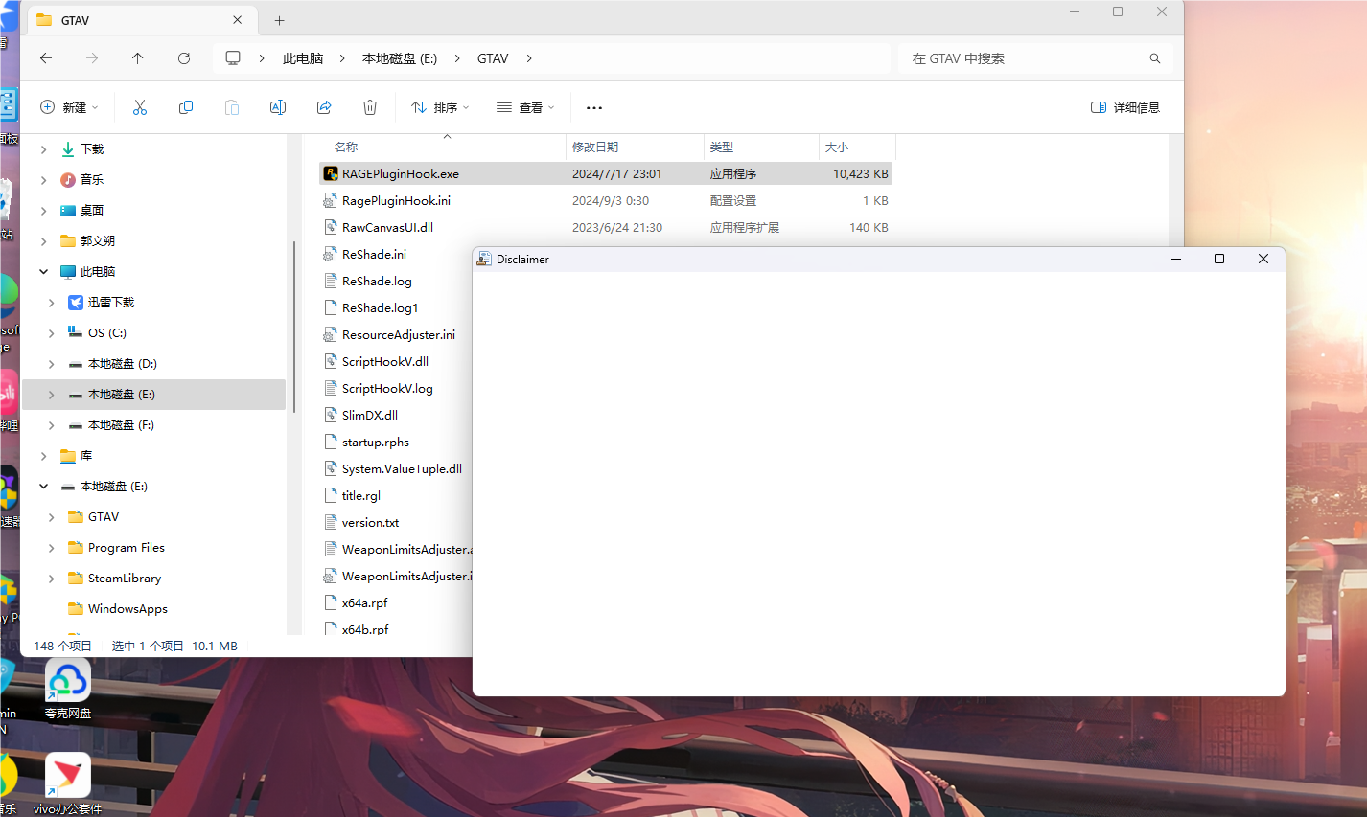
Task: Minimize the Disclaimer window
Action: 1176,259
